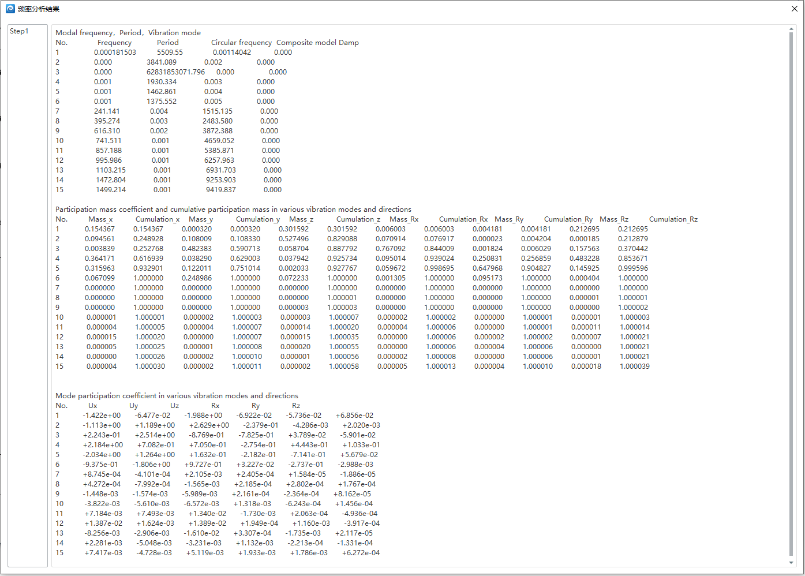
Task: Click the period value 1375.552
Action: [x=162, y=102]
